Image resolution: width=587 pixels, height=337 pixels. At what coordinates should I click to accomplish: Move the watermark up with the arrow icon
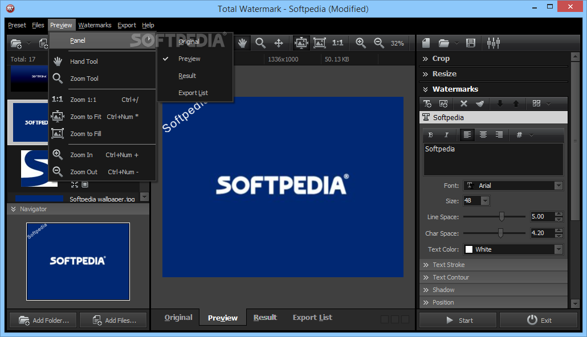pos(516,104)
